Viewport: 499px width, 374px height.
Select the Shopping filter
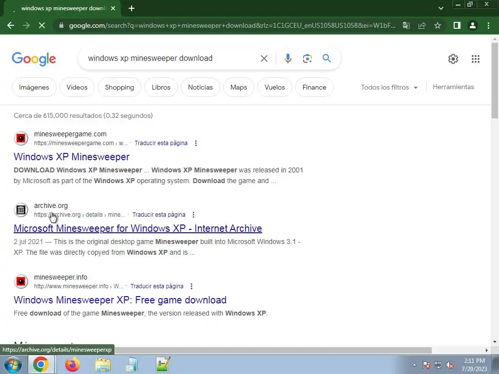[119, 87]
